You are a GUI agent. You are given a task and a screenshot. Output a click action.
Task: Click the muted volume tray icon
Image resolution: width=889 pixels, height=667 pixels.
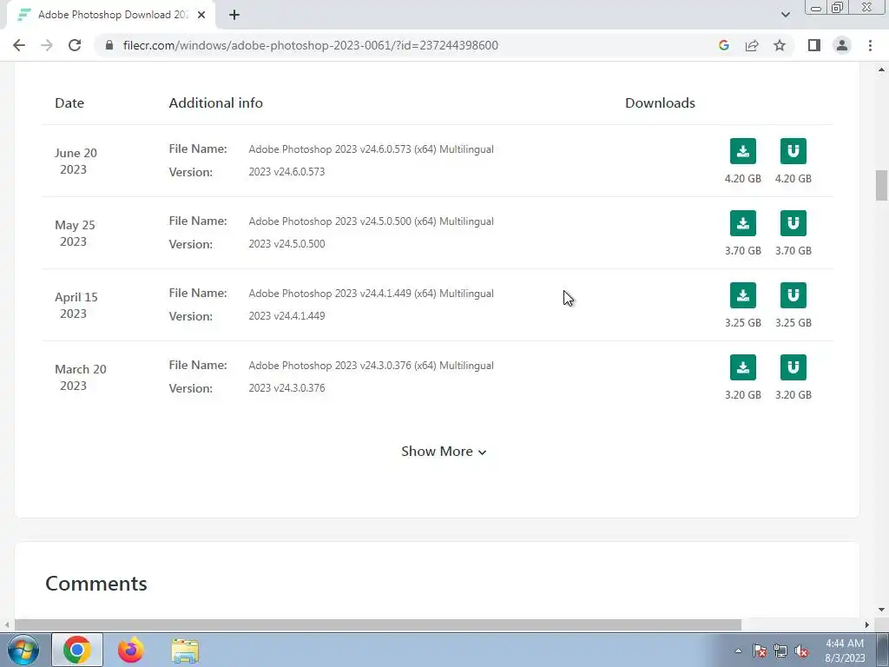[x=801, y=651]
